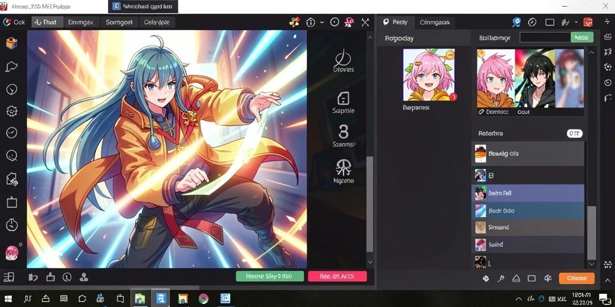Switch to the Srarngeet tab
This screenshot has height=307, width=615.
coord(120,22)
